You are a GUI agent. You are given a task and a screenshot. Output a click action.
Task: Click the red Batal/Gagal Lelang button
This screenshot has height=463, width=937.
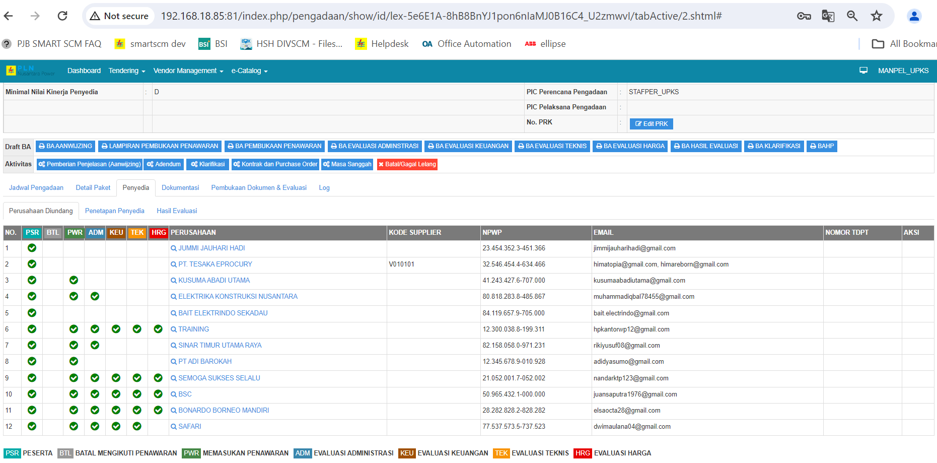[x=407, y=164]
